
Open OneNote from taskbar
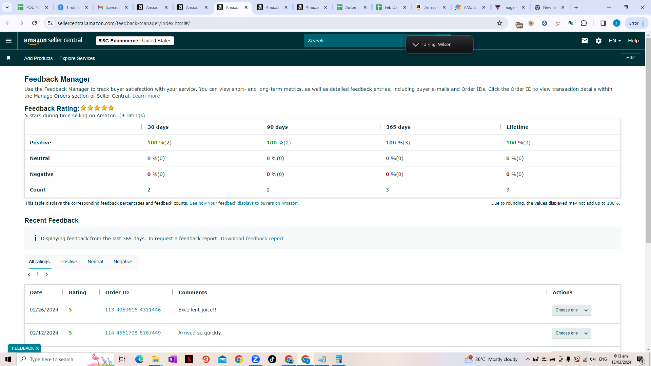click(172, 359)
